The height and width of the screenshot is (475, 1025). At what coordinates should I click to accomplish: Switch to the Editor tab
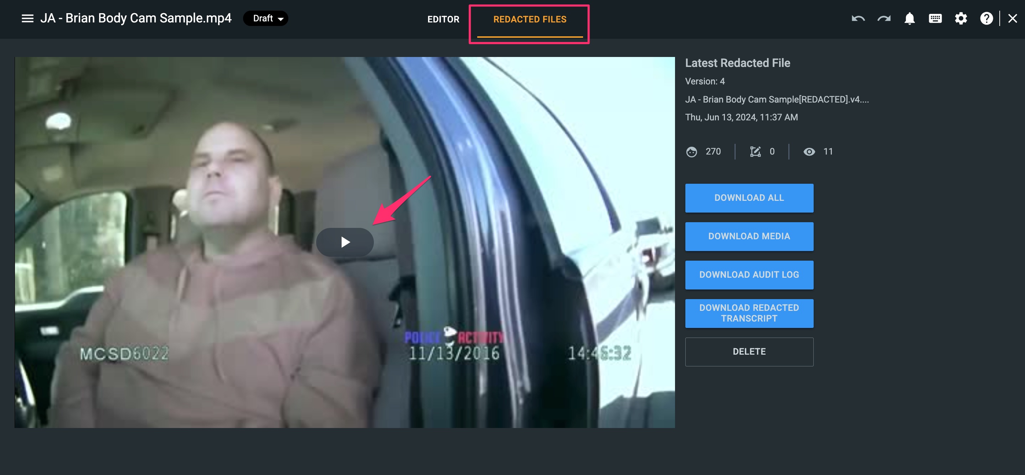pyautogui.click(x=443, y=20)
